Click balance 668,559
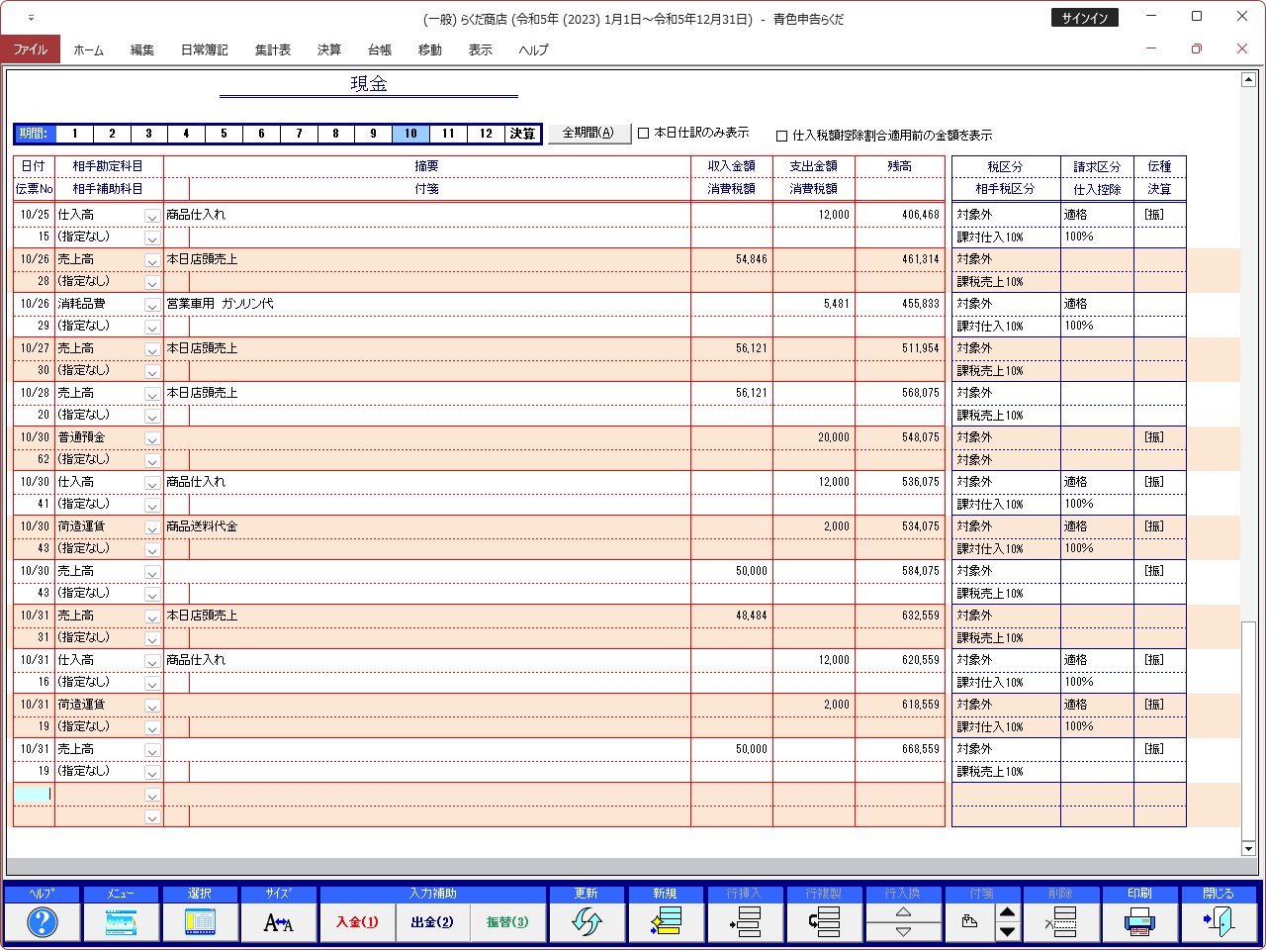 [921, 749]
